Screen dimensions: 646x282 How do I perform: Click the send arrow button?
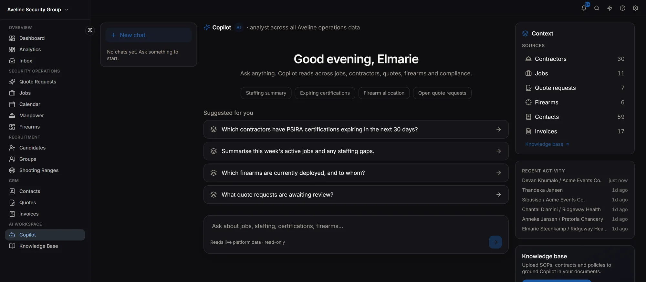click(495, 242)
